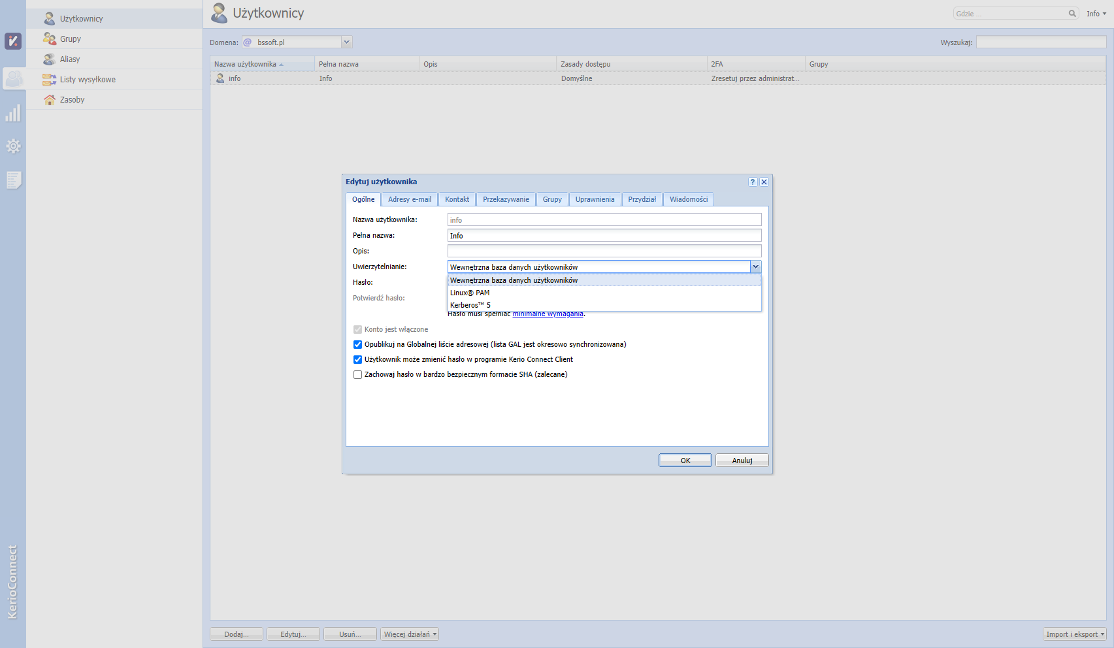Toggle Opublikuj na Globalnej liście adresowej checkbox
The image size is (1114, 648).
(x=357, y=345)
